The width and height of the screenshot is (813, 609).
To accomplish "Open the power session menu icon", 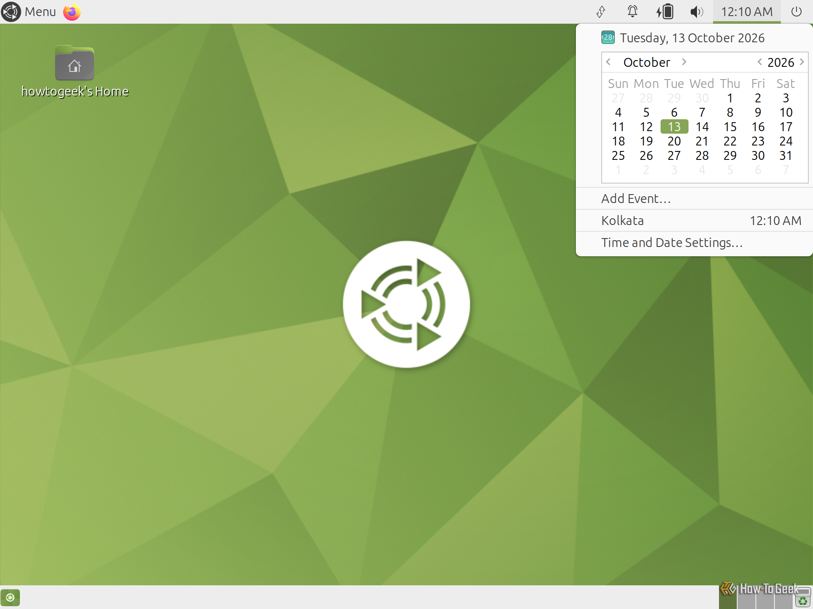I will click(796, 12).
